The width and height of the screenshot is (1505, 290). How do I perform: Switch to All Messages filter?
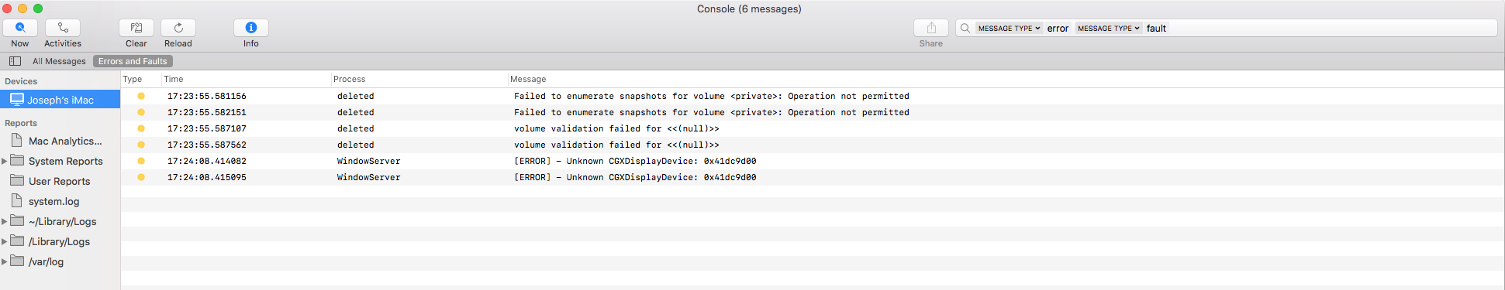click(59, 61)
